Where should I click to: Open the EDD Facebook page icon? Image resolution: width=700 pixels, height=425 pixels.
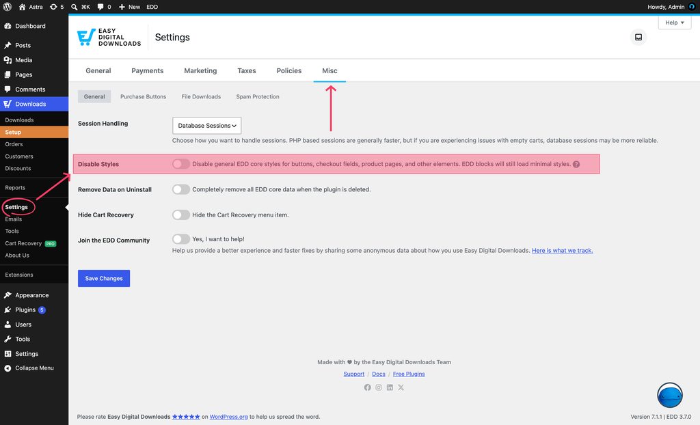pos(367,387)
